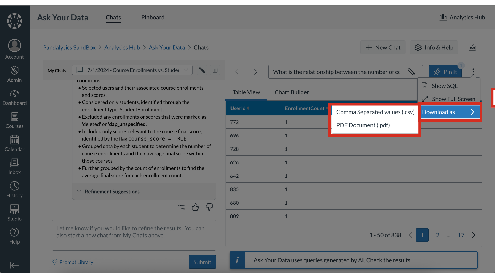Sort by EnrollmentCount column

pyautogui.click(x=306, y=108)
